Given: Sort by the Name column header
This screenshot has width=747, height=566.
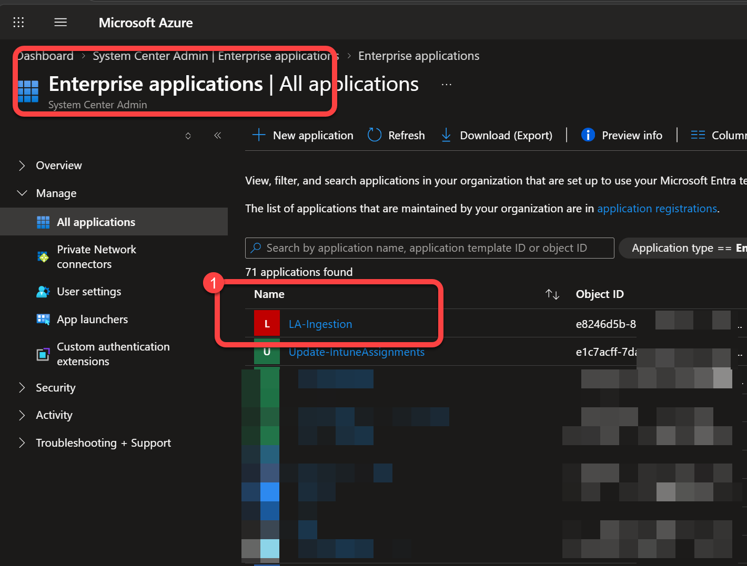Looking at the screenshot, I should click(x=269, y=294).
